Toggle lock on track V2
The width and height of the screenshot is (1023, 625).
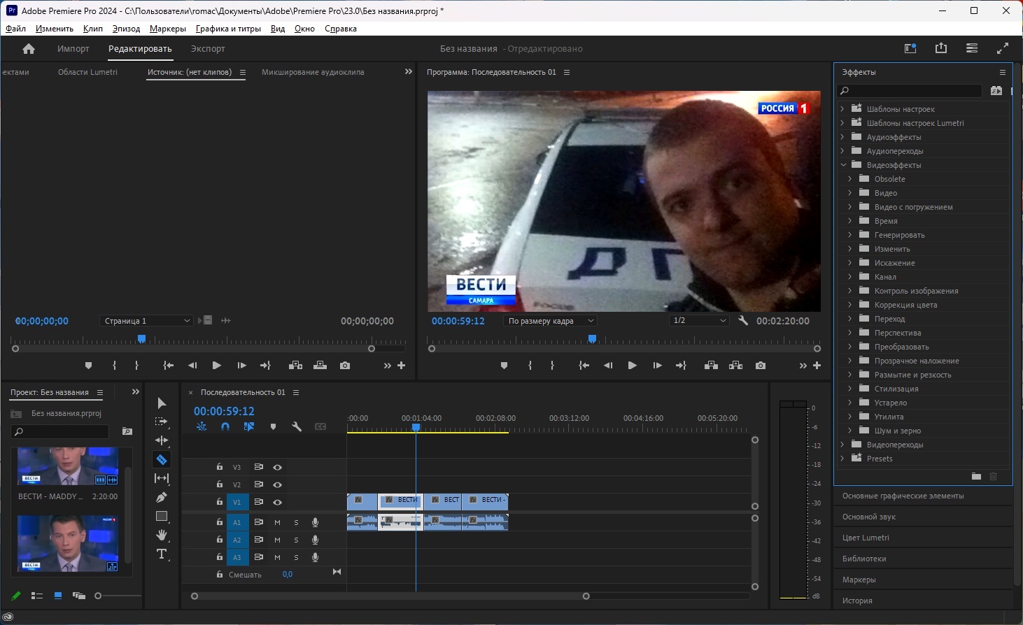coord(220,484)
